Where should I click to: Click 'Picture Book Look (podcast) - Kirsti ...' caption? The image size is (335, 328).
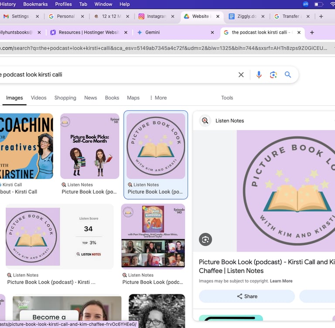click(x=51, y=282)
